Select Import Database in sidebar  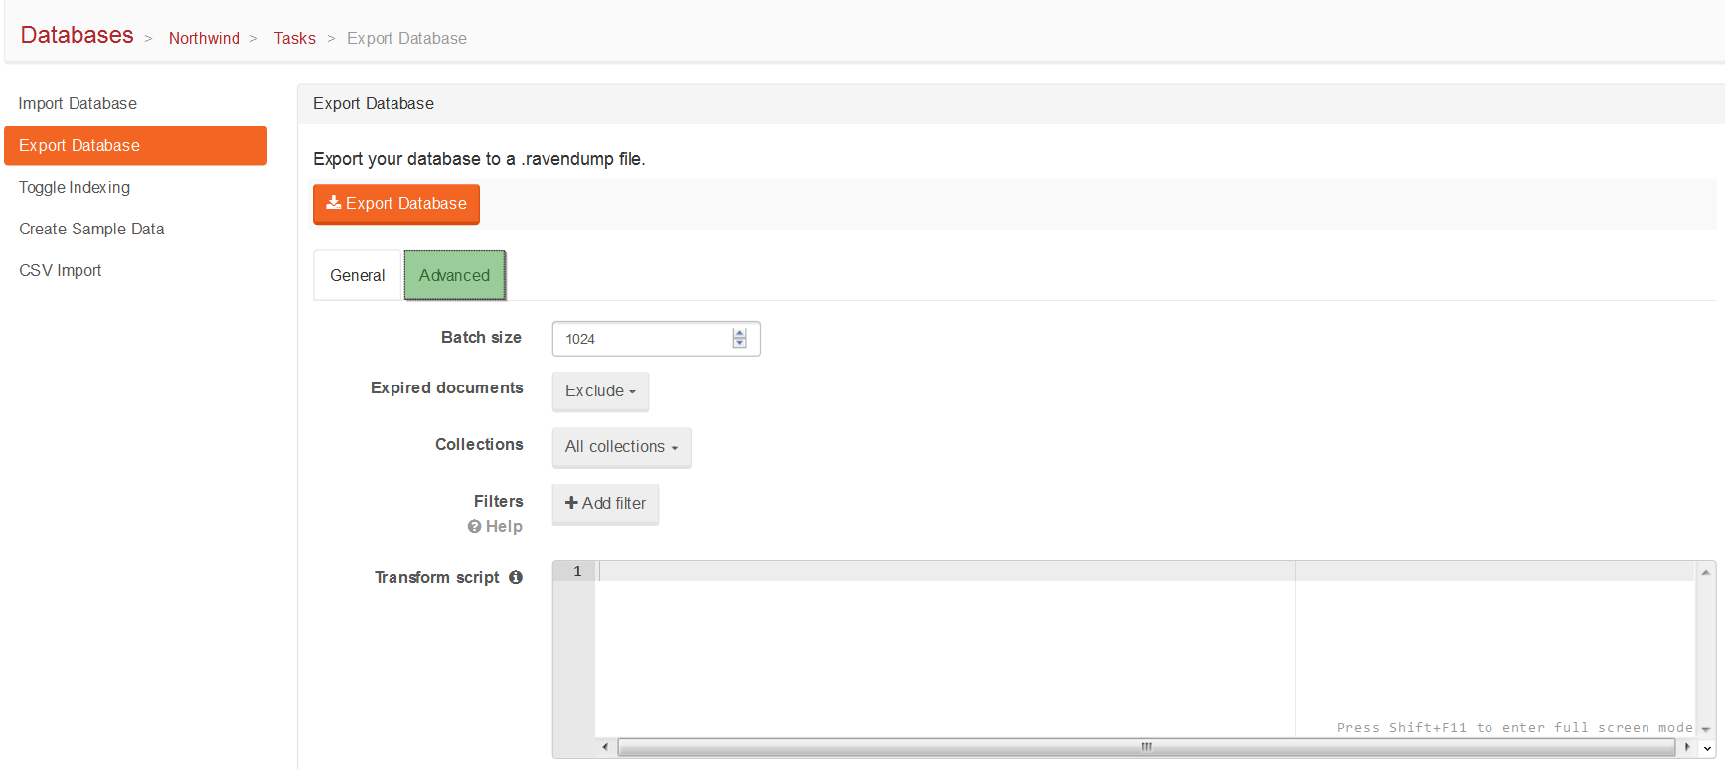(x=136, y=103)
